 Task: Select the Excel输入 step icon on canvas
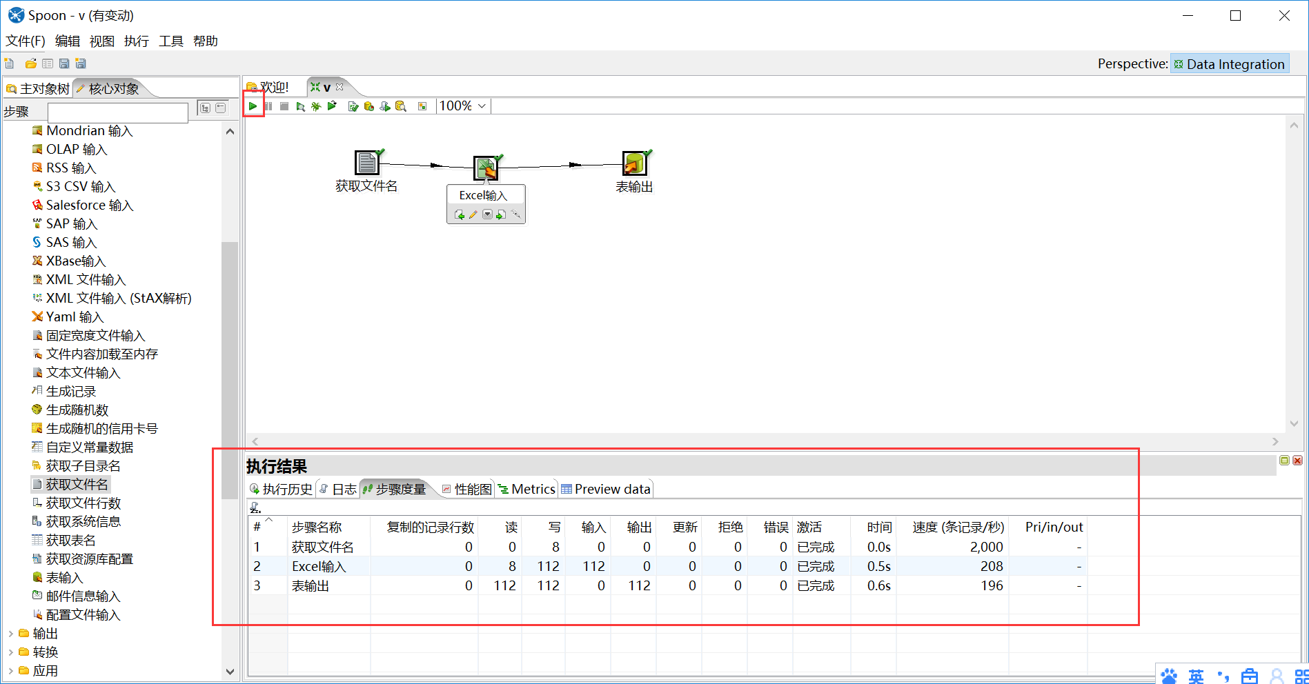pos(486,168)
